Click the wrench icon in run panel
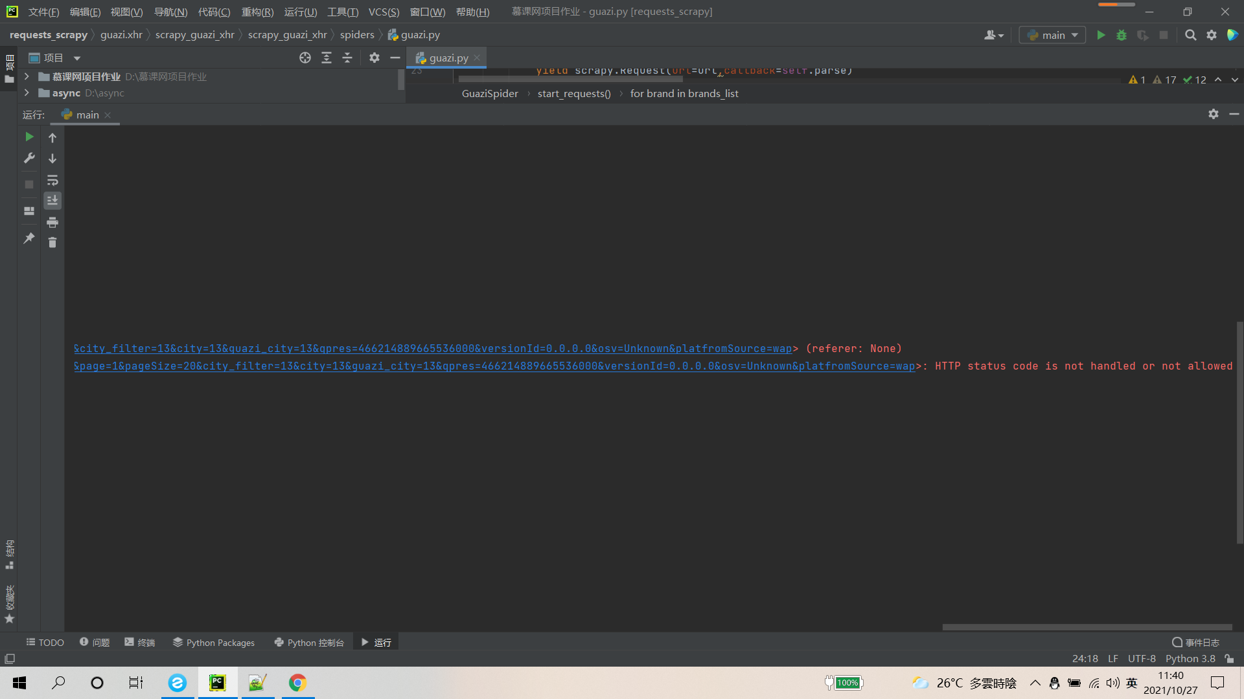 click(x=29, y=158)
